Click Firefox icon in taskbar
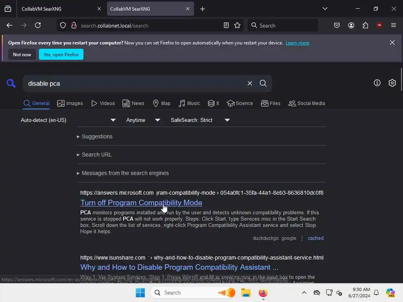Screen dimensions: 403x302 click(x=263, y=293)
